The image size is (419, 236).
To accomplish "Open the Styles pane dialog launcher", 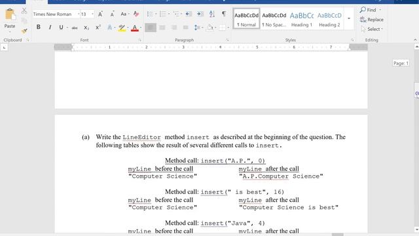I will click(x=352, y=40).
